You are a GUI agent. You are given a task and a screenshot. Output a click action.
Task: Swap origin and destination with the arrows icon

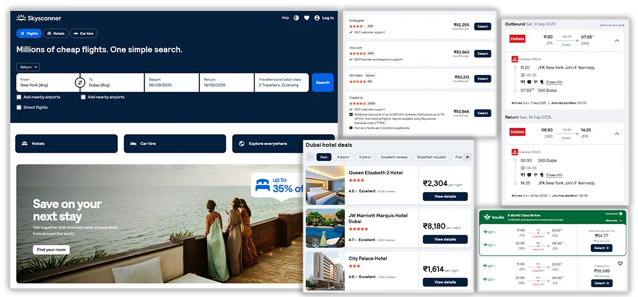point(80,83)
